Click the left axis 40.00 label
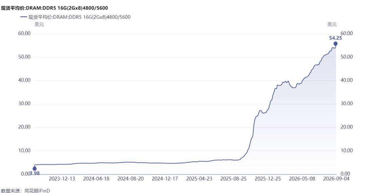This screenshot has width=366, height=193. click(24, 80)
